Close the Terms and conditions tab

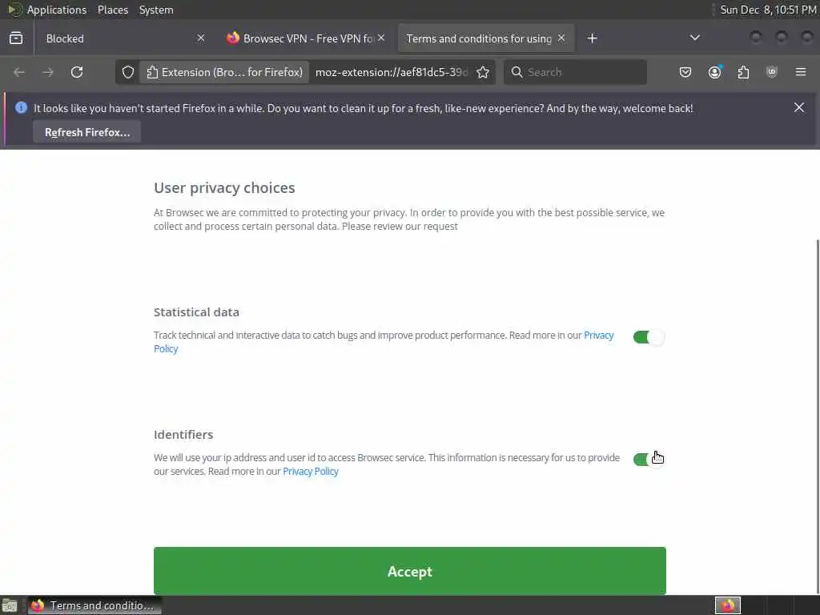click(x=561, y=38)
